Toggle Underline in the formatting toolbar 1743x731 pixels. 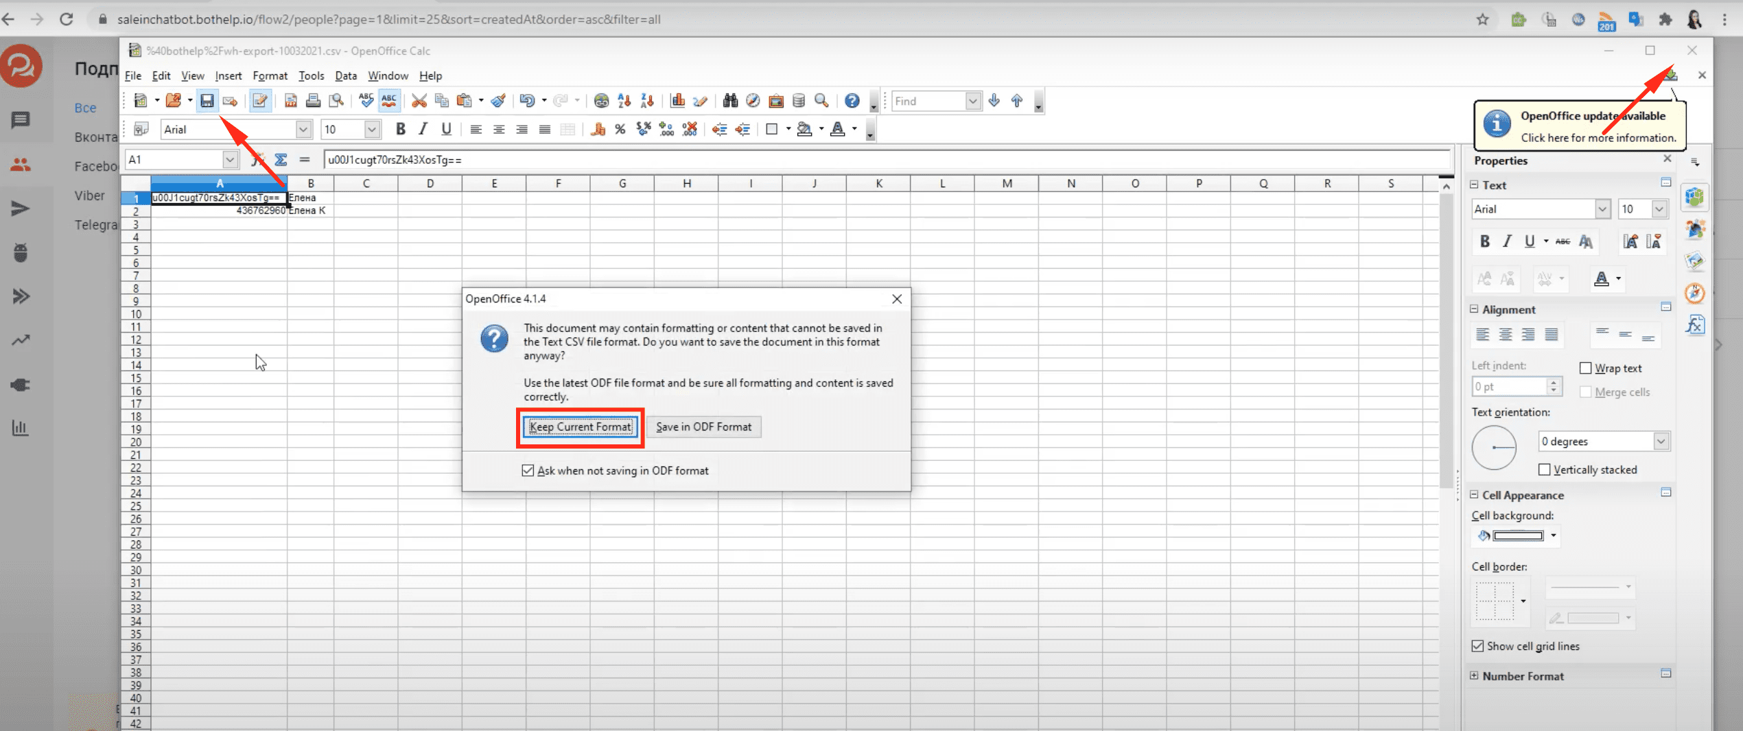446,129
